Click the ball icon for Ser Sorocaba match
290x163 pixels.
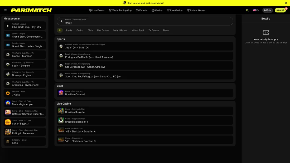61,65
